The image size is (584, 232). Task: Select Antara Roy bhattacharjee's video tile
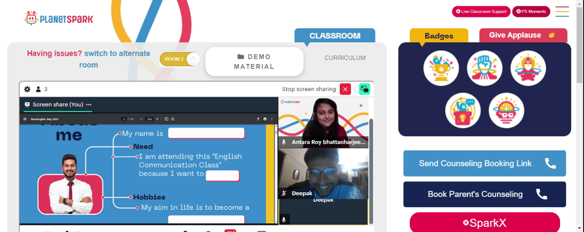[324, 123]
